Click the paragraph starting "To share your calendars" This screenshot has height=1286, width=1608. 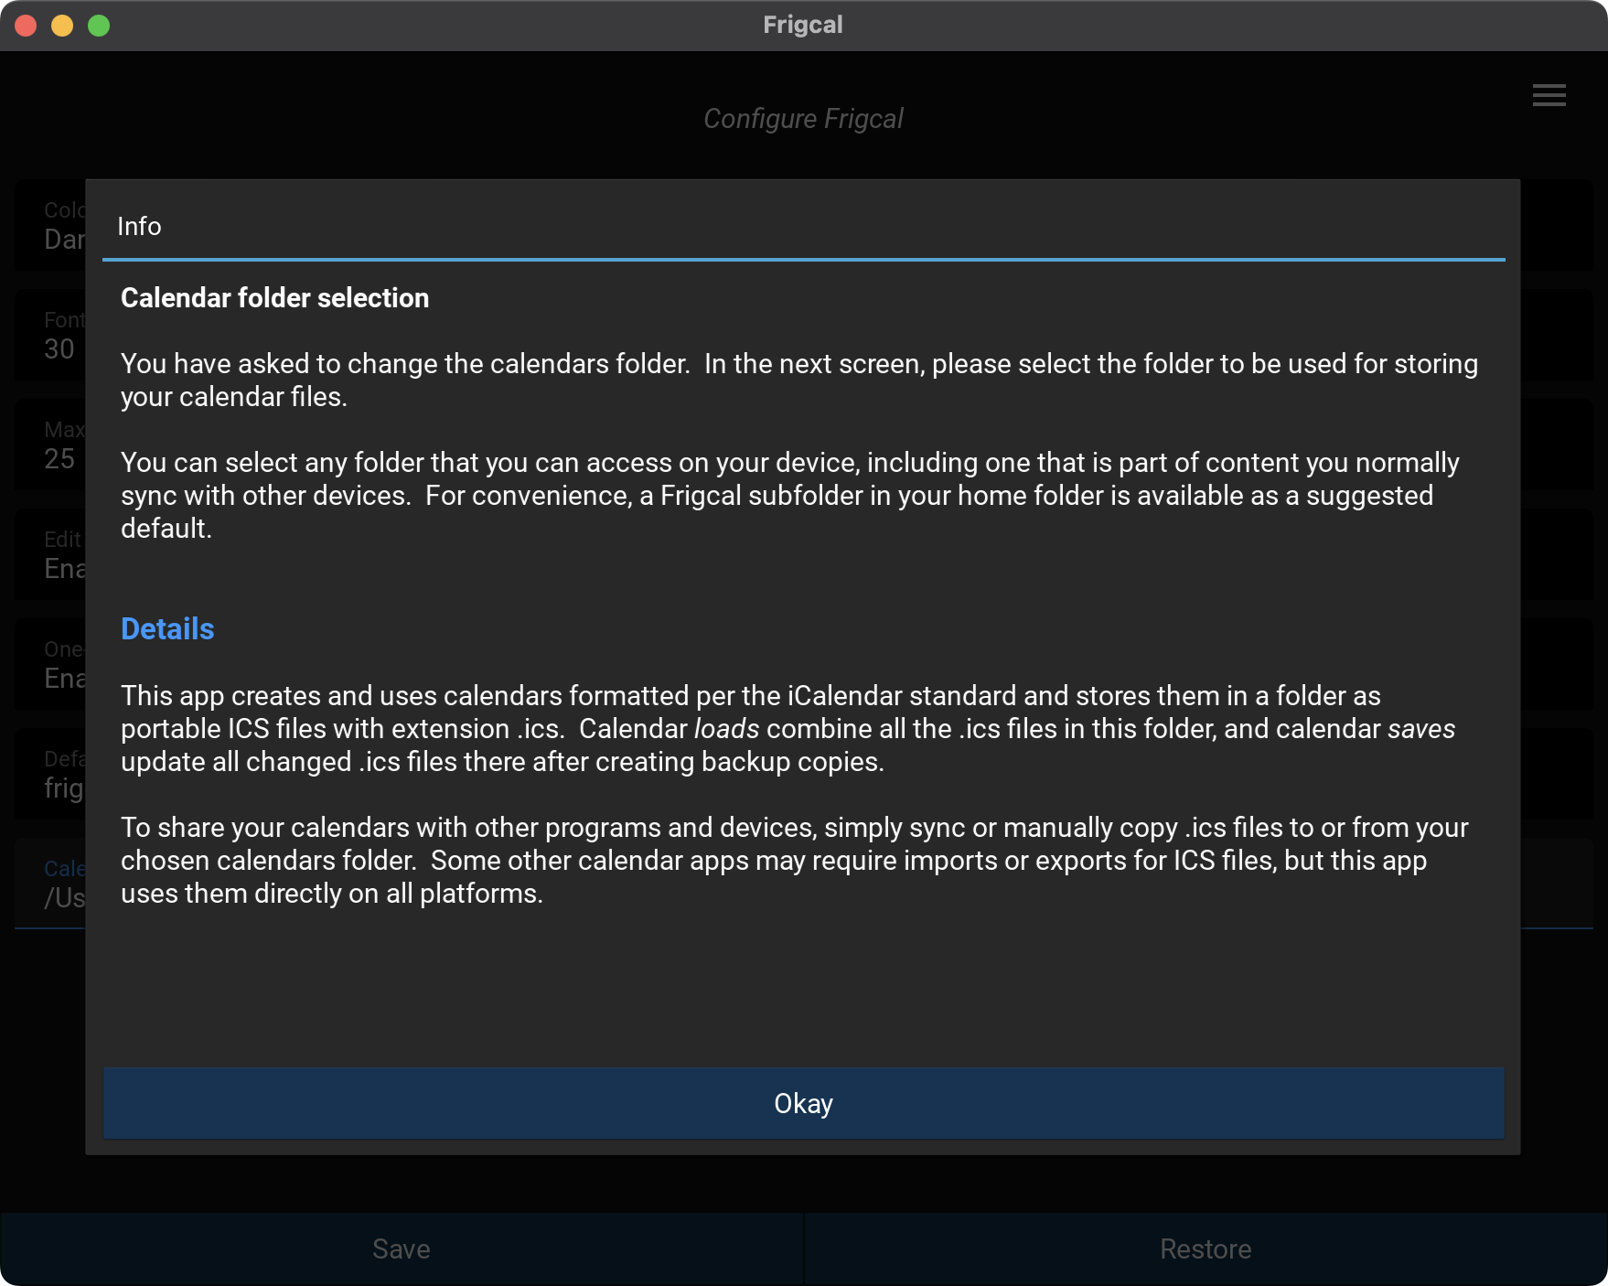click(795, 860)
